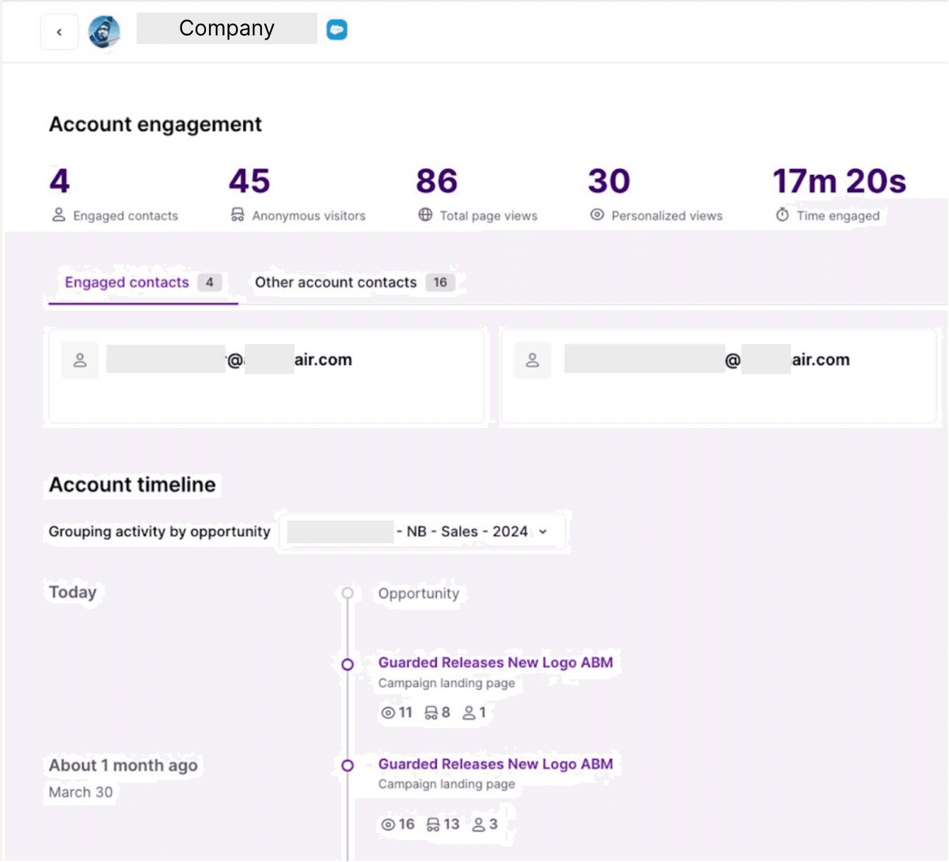Viewport: 949px width, 862px height.
Task: Click the views eye icon showing 11
Action: 387,713
